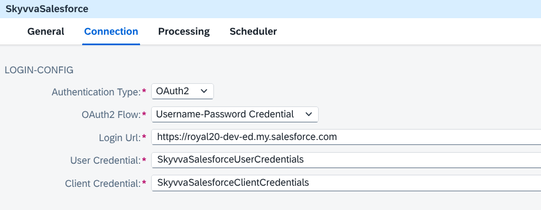Click the OAuth2 Flow label
Image resolution: width=541 pixels, height=210 pixels.
(109, 115)
